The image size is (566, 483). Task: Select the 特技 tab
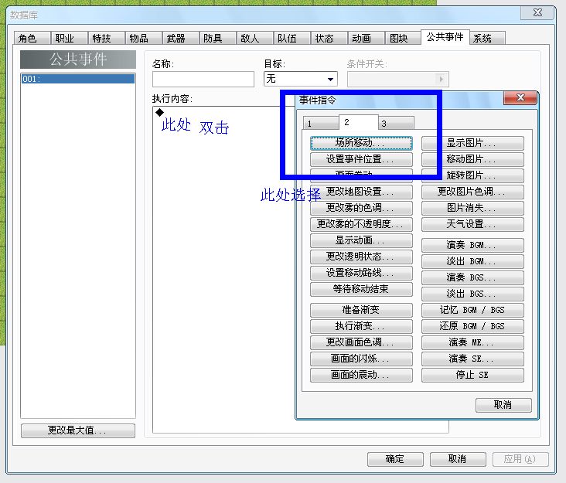107,38
